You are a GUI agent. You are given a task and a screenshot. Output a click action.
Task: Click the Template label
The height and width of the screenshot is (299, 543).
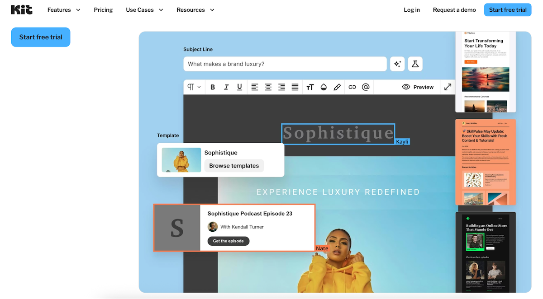[x=168, y=135]
